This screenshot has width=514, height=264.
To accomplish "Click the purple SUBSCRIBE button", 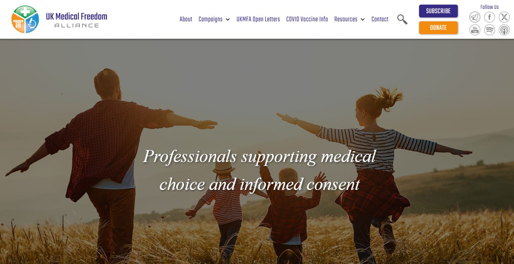I will click(x=438, y=11).
